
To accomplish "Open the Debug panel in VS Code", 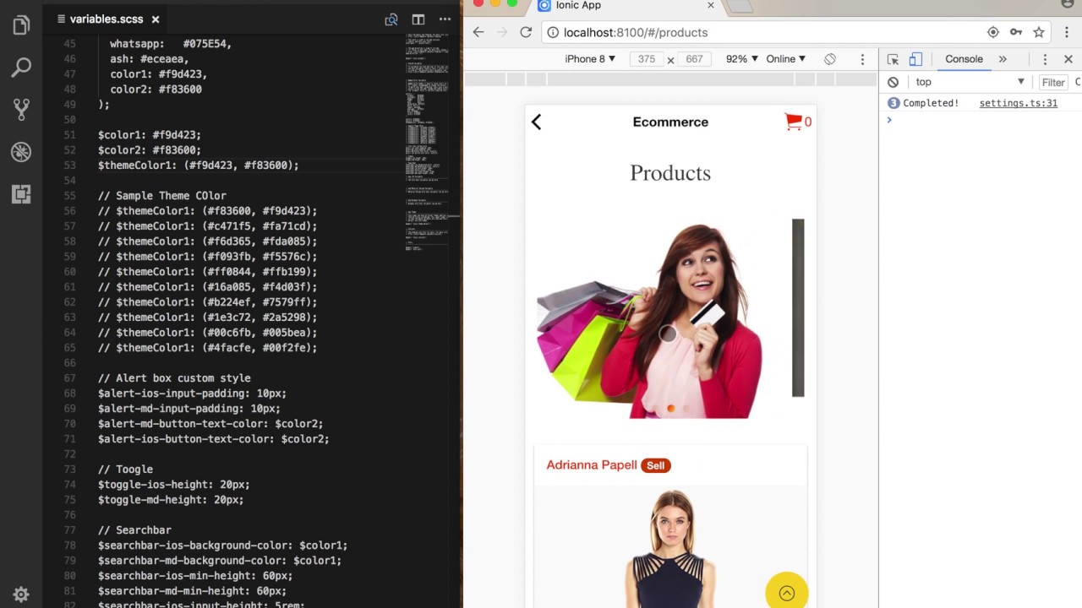I will (x=21, y=152).
